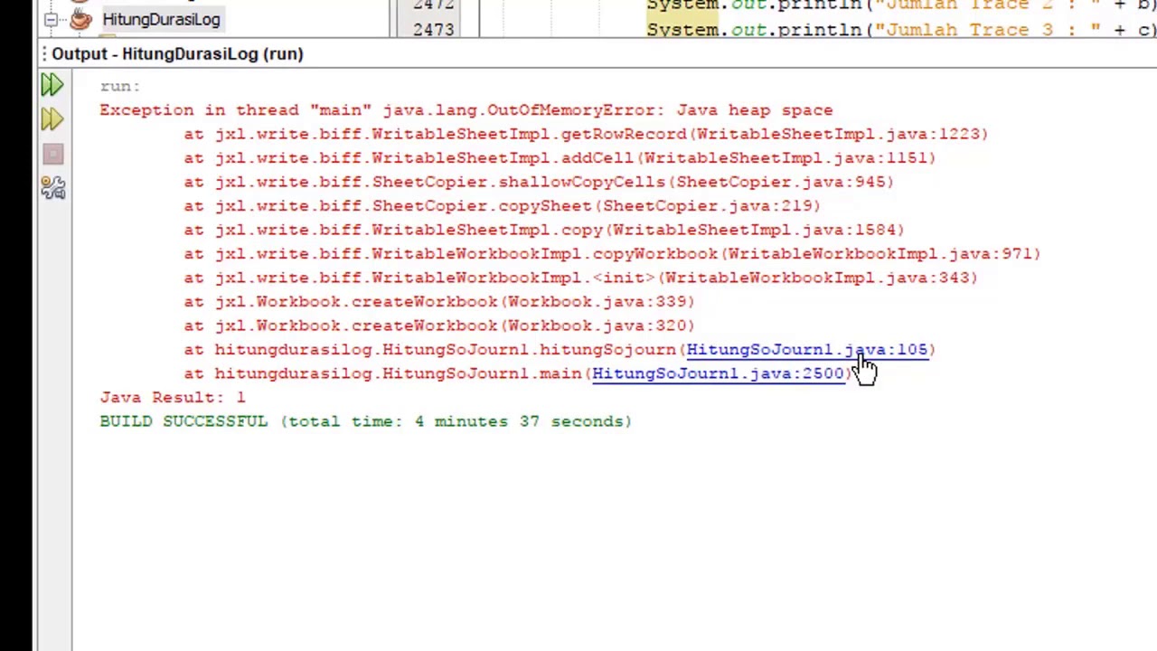
Task: Click the shallowCopyCells stack trace line
Action: pos(539,182)
